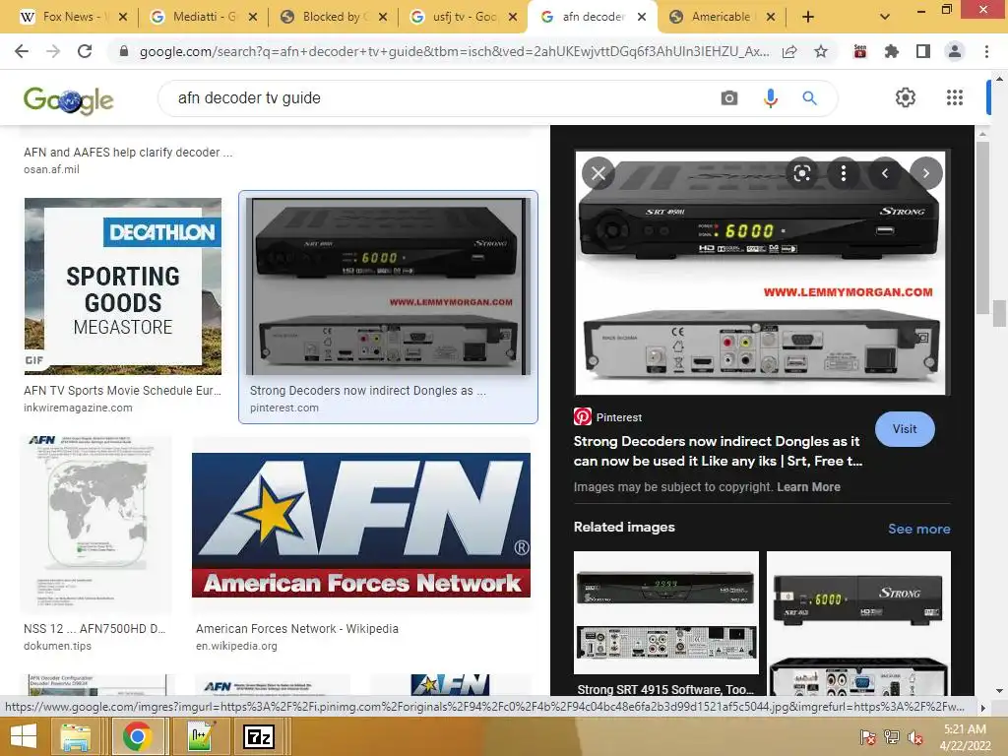This screenshot has height=756, width=1008.
Task: Click the address bar URL
Action: coord(454,51)
